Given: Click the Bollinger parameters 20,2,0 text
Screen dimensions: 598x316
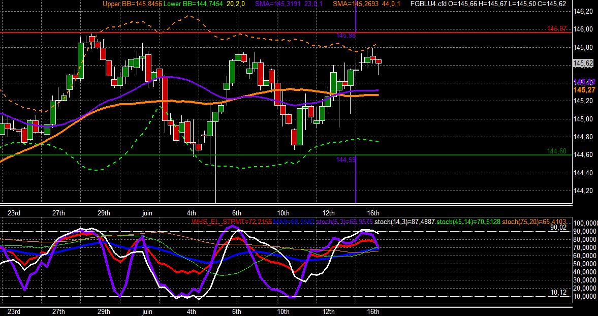Looking at the screenshot, I should [x=235, y=4].
